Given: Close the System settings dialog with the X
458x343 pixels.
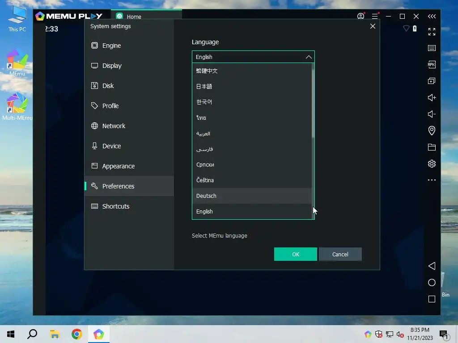Looking at the screenshot, I should (x=373, y=26).
